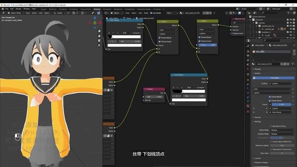Open the Constant interpolation dropdown on lower Color Ramp
297x167 pixels.
[201, 88]
